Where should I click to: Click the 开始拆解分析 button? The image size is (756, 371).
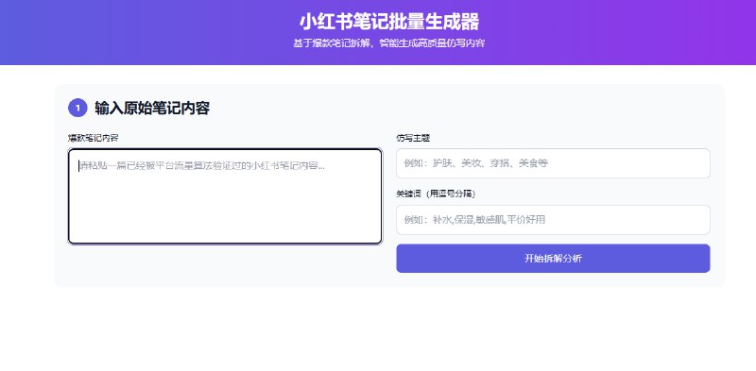pyautogui.click(x=553, y=259)
